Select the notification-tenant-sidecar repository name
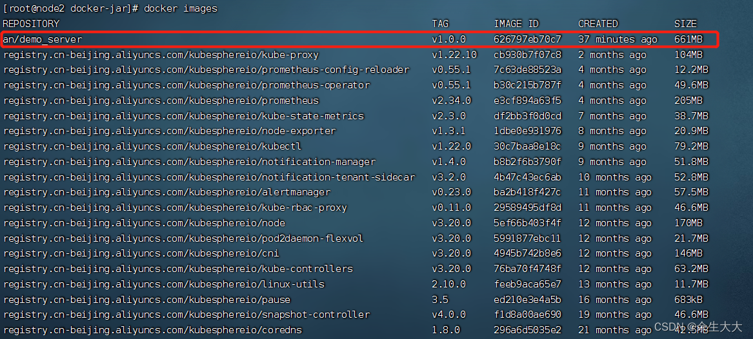 click(209, 177)
